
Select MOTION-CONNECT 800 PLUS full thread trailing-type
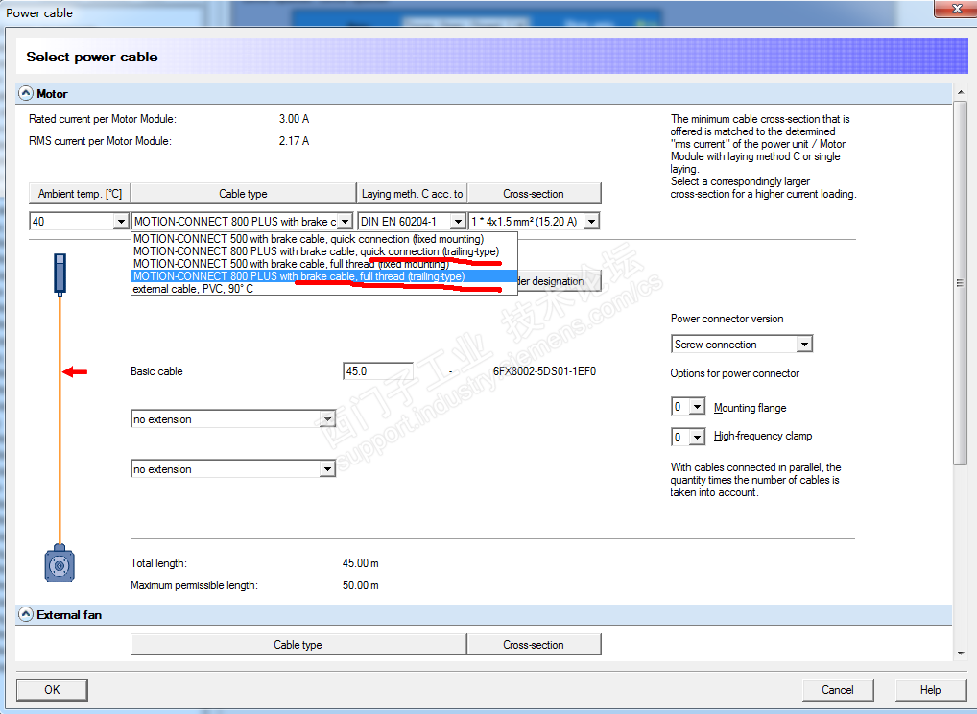tap(324, 276)
